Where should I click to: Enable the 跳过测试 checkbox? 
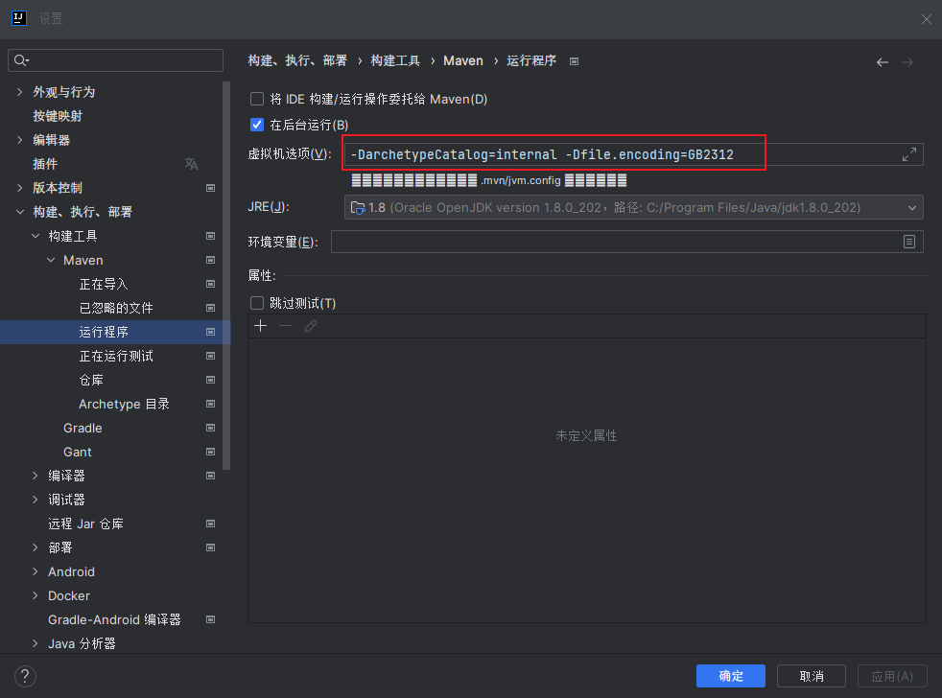click(257, 302)
